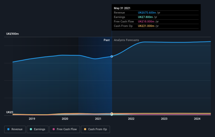This screenshot has height=137, width=215.
Task: Click the UK£0 y-axis label
Action: [10, 112]
